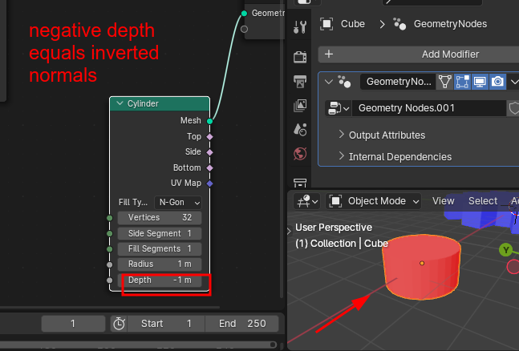Viewport: 519px width, 351px height.
Task: Open the viewport View menu
Action: tap(444, 201)
